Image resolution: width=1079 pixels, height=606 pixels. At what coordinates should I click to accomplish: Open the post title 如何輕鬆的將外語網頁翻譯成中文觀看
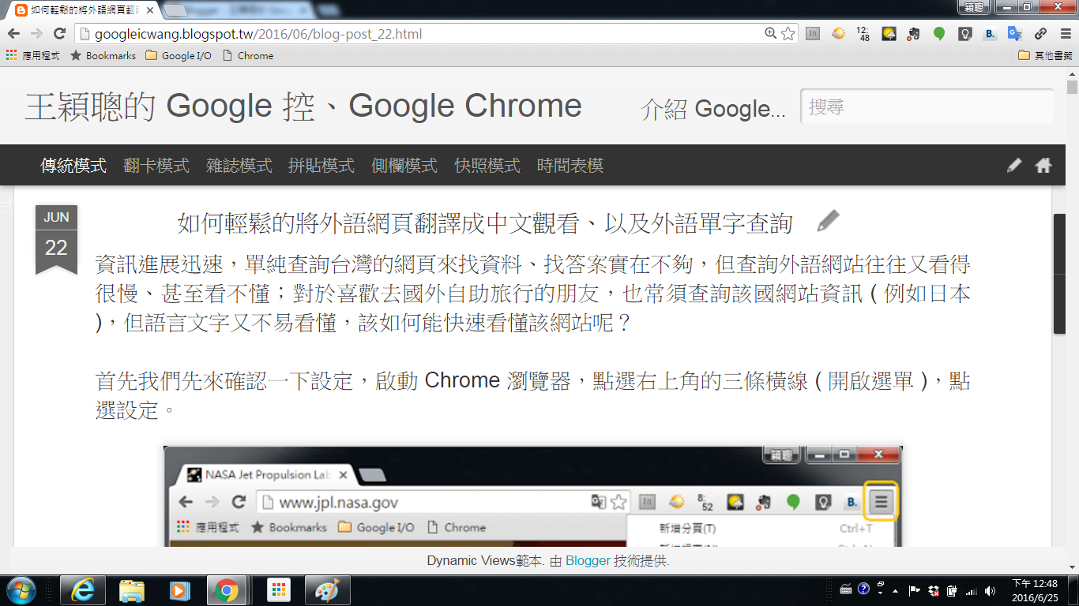pos(485,223)
